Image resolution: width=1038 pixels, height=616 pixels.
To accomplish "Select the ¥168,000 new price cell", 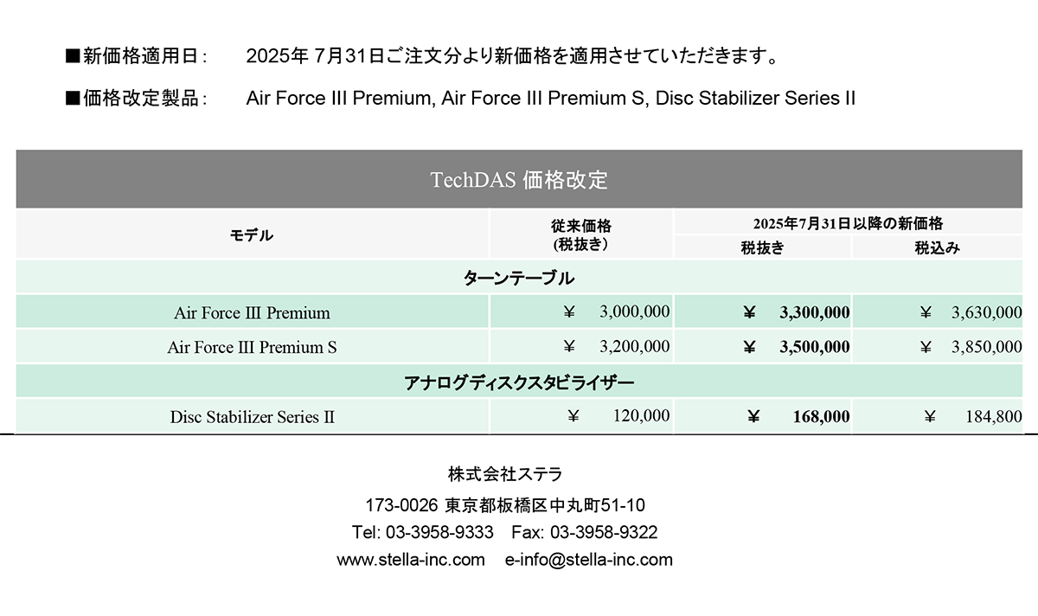I will tap(762, 416).
